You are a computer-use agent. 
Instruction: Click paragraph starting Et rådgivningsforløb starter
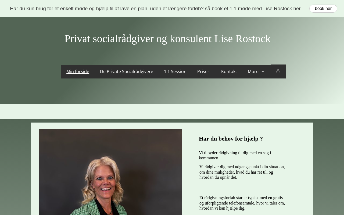pyautogui.click(x=242, y=203)
